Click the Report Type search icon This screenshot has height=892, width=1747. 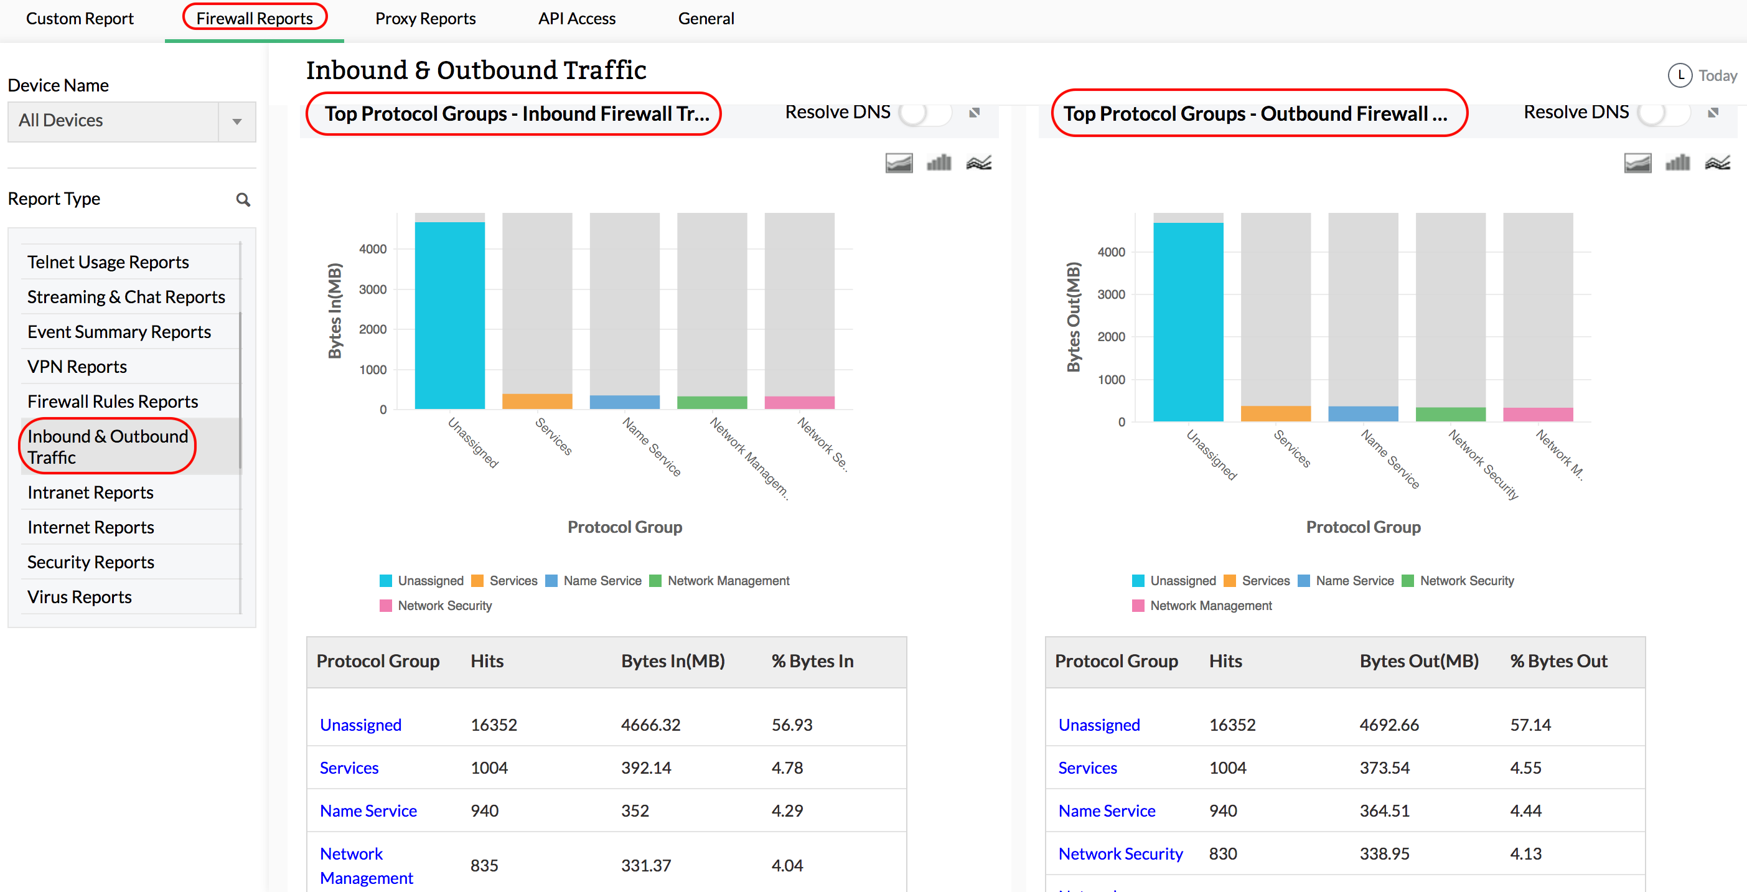click(243, 199)
